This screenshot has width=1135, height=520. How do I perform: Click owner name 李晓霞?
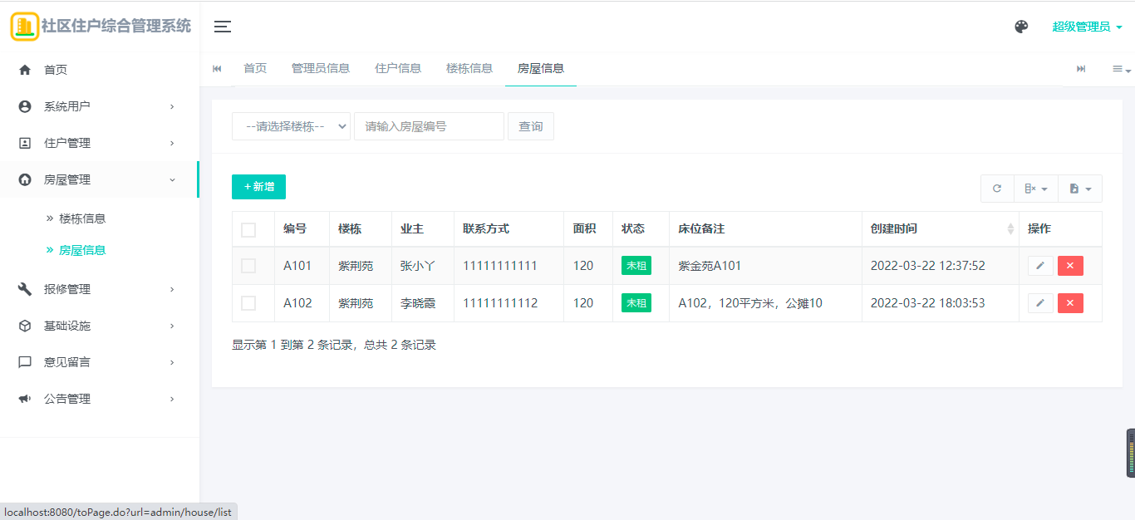point(418,303)
